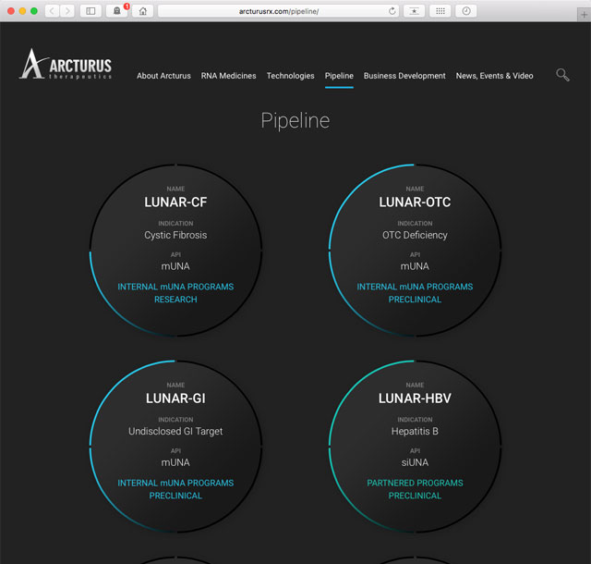The height and width of the screenshot is (564, 591).
Task: Click the arcturusrx.com address bar
Action: click(279, 11)
